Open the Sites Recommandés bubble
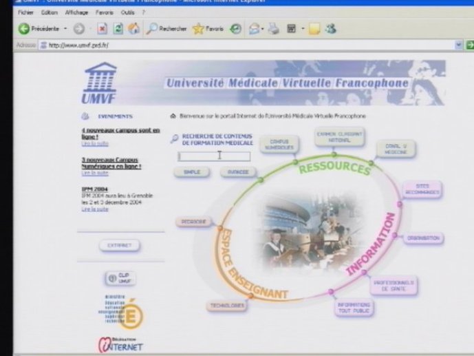 (422, 189)
